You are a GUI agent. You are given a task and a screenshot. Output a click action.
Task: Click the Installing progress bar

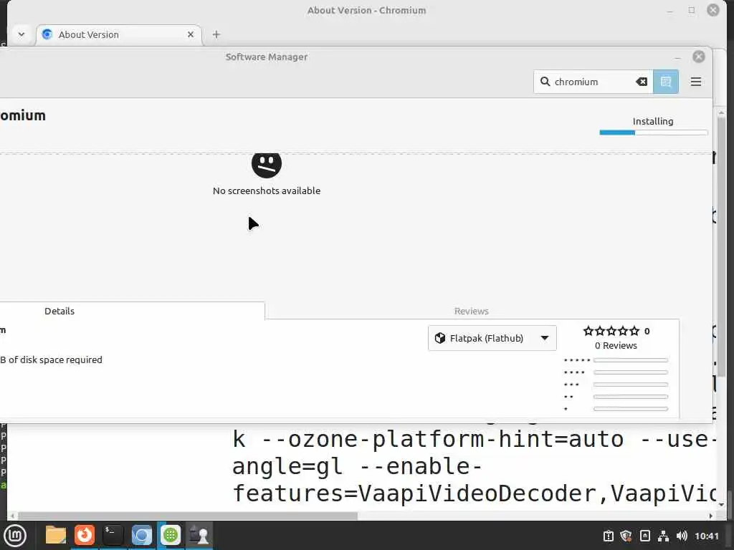[653, 132]
